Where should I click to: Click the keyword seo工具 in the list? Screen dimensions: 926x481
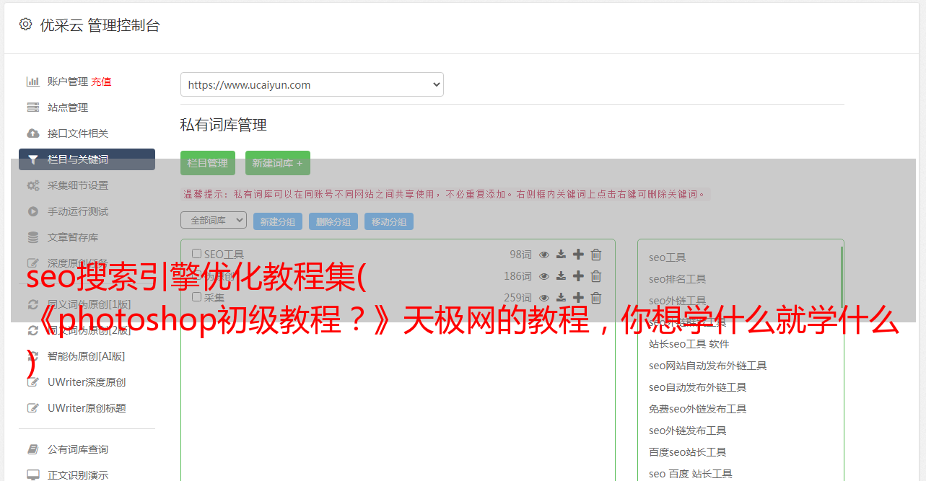click(x=668, y=257)
